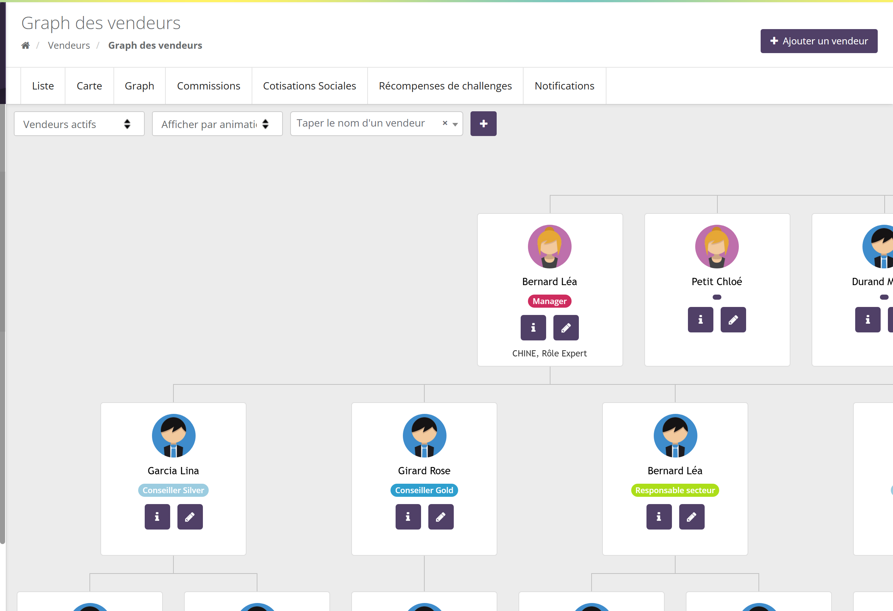Click the purple plus button beside search

click(483, 123)
